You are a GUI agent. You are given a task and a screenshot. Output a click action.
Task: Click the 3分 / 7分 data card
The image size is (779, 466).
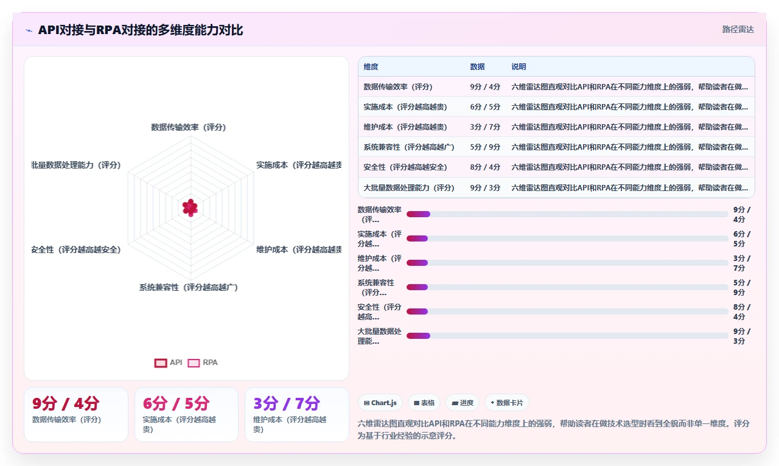[297, 414]
